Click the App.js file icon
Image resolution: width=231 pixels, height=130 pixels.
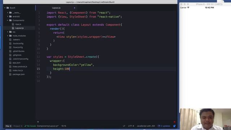tap(13, 24)
